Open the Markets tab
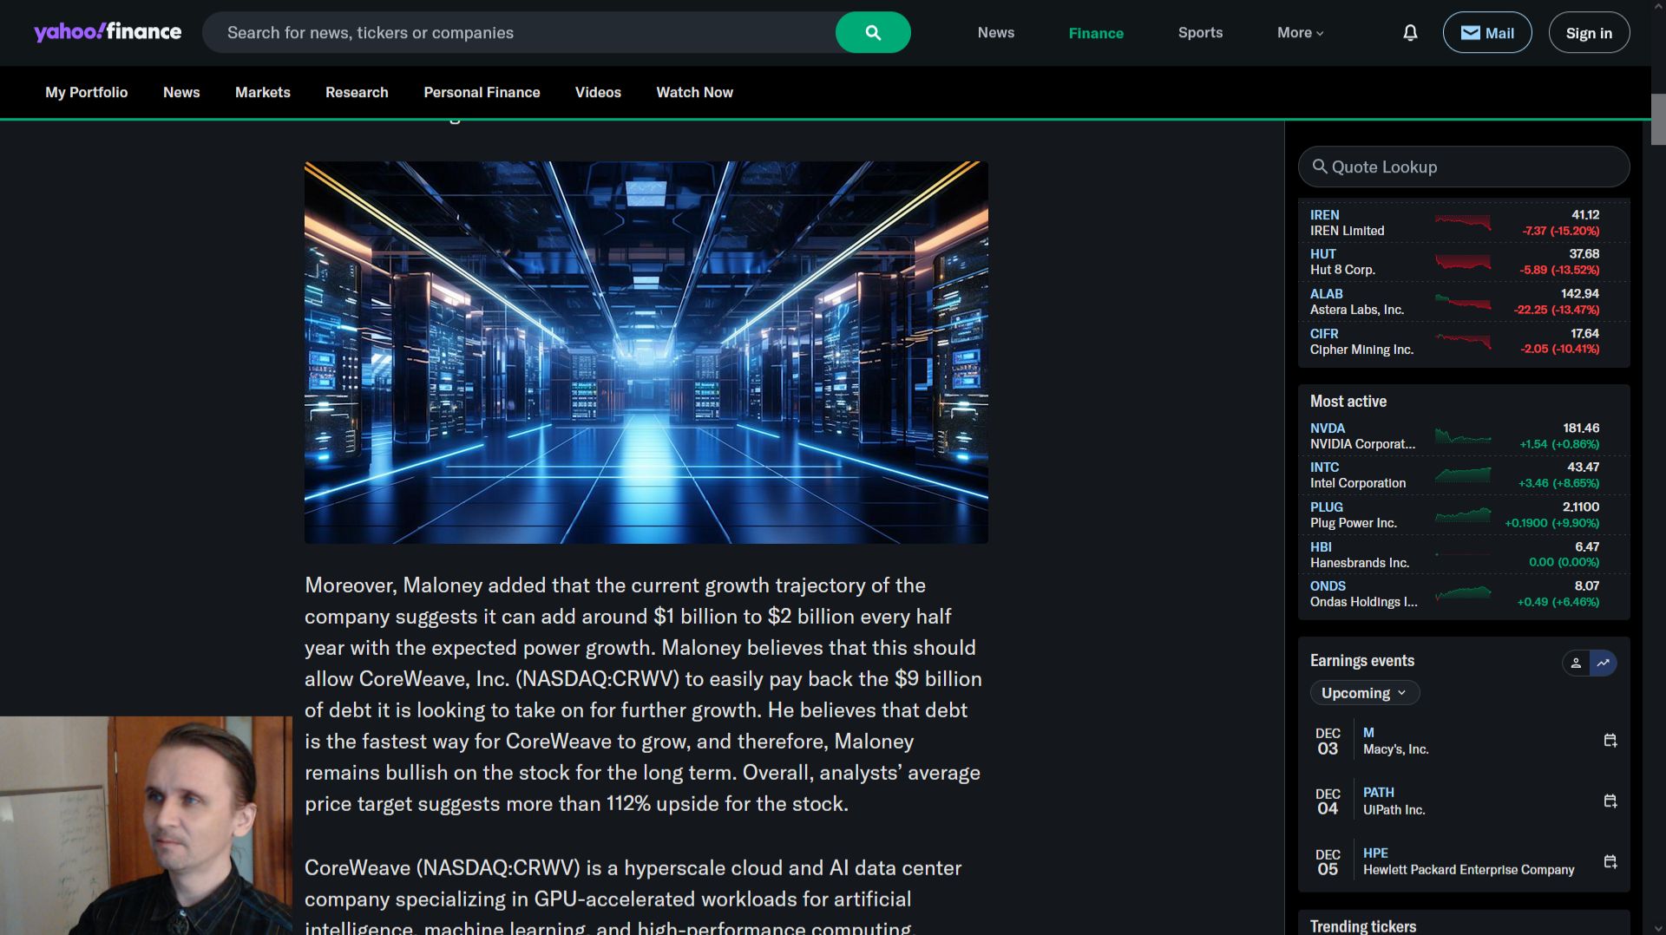This screenshot has height=935, width=1666. [x=263, y=92]
